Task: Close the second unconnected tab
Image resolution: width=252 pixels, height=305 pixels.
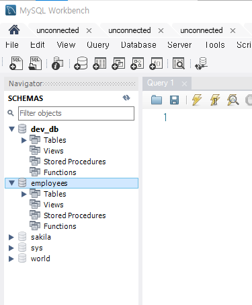Action: coord(161,30)
